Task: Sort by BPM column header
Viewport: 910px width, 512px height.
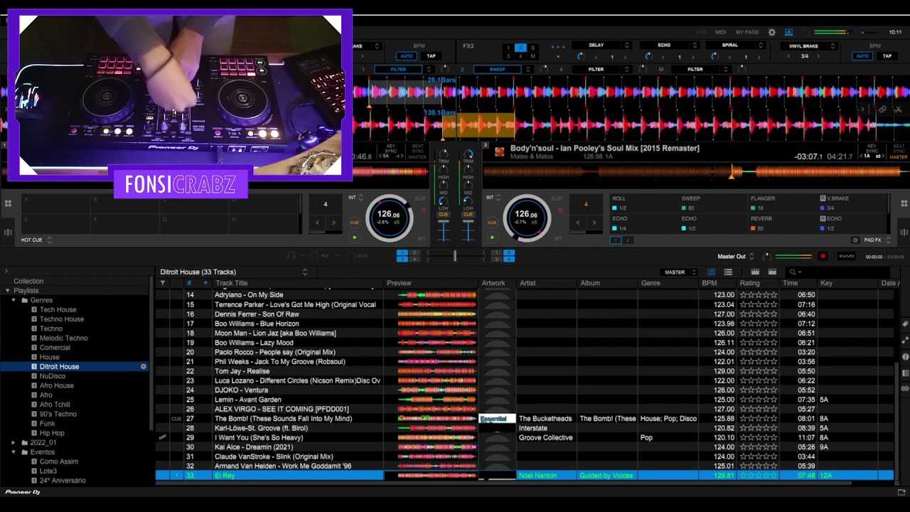Action: tap(718, 283)
